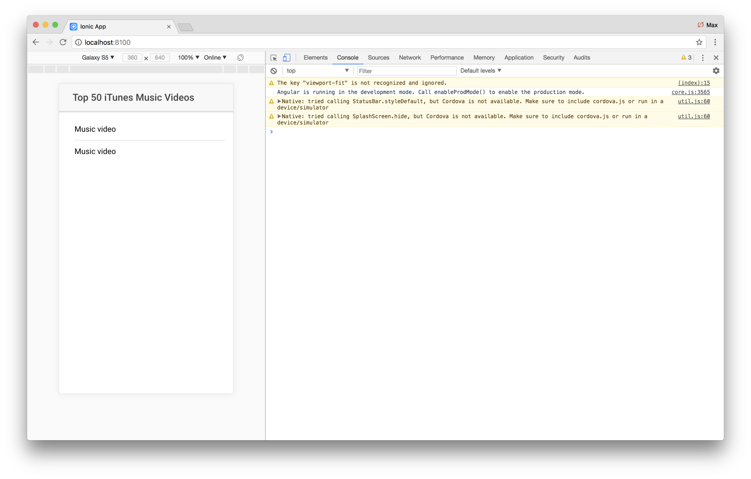Reload the localhost page
Viewport: 751px width, 479px height.
[x=63, y=42]
